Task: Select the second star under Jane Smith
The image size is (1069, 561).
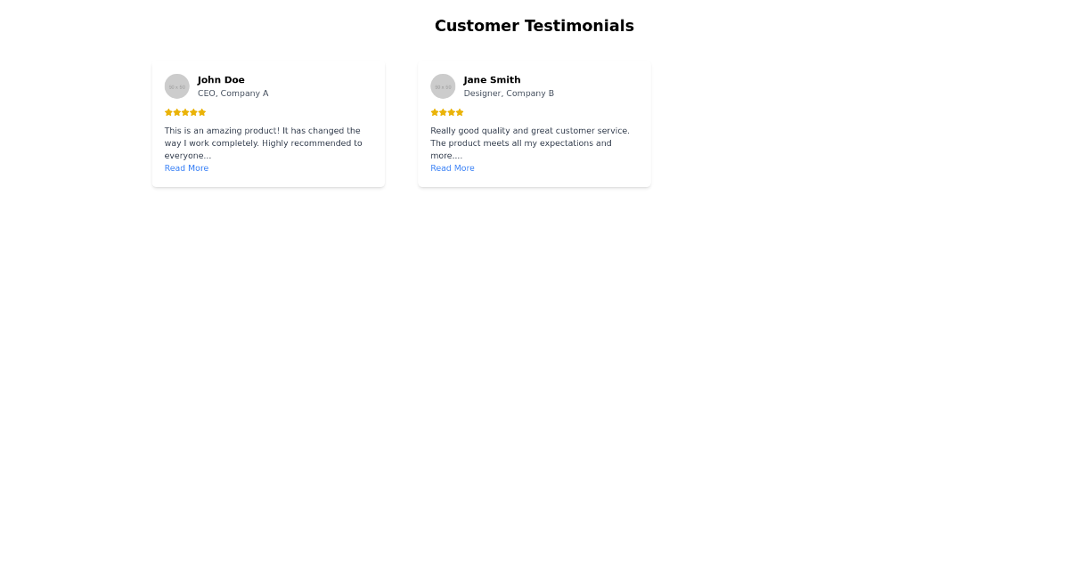Action: point(442,112)
